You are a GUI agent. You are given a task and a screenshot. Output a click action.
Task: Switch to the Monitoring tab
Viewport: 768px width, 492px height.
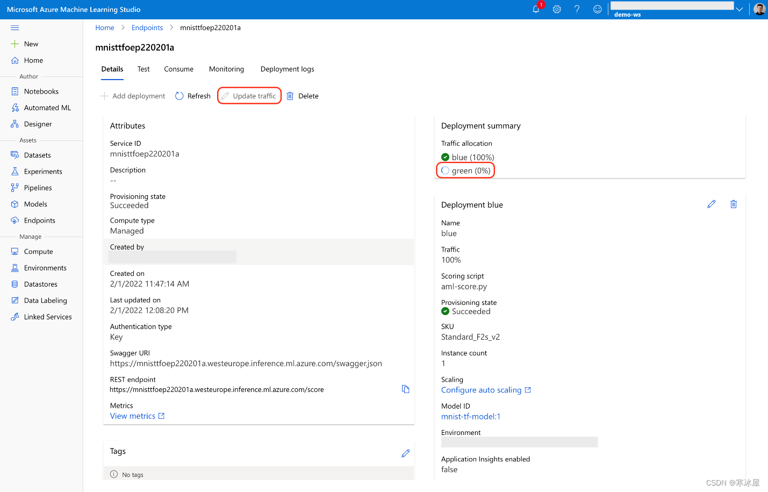coord(226,69)
